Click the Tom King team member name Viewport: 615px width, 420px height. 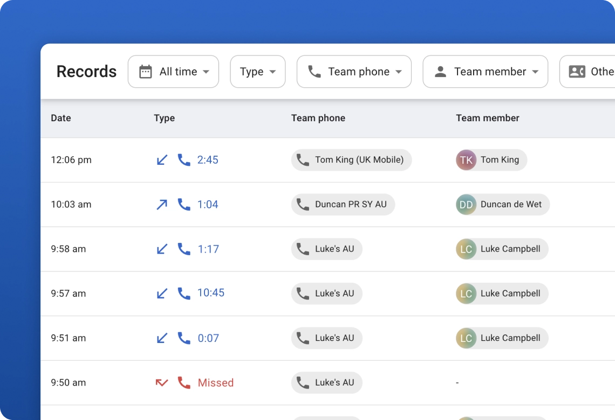[x=500, y=160]
